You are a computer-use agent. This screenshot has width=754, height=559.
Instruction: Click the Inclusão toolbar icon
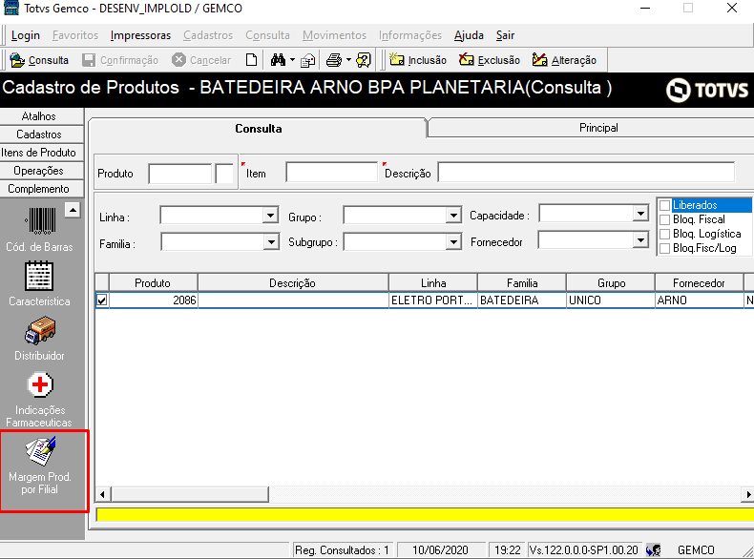397,60
